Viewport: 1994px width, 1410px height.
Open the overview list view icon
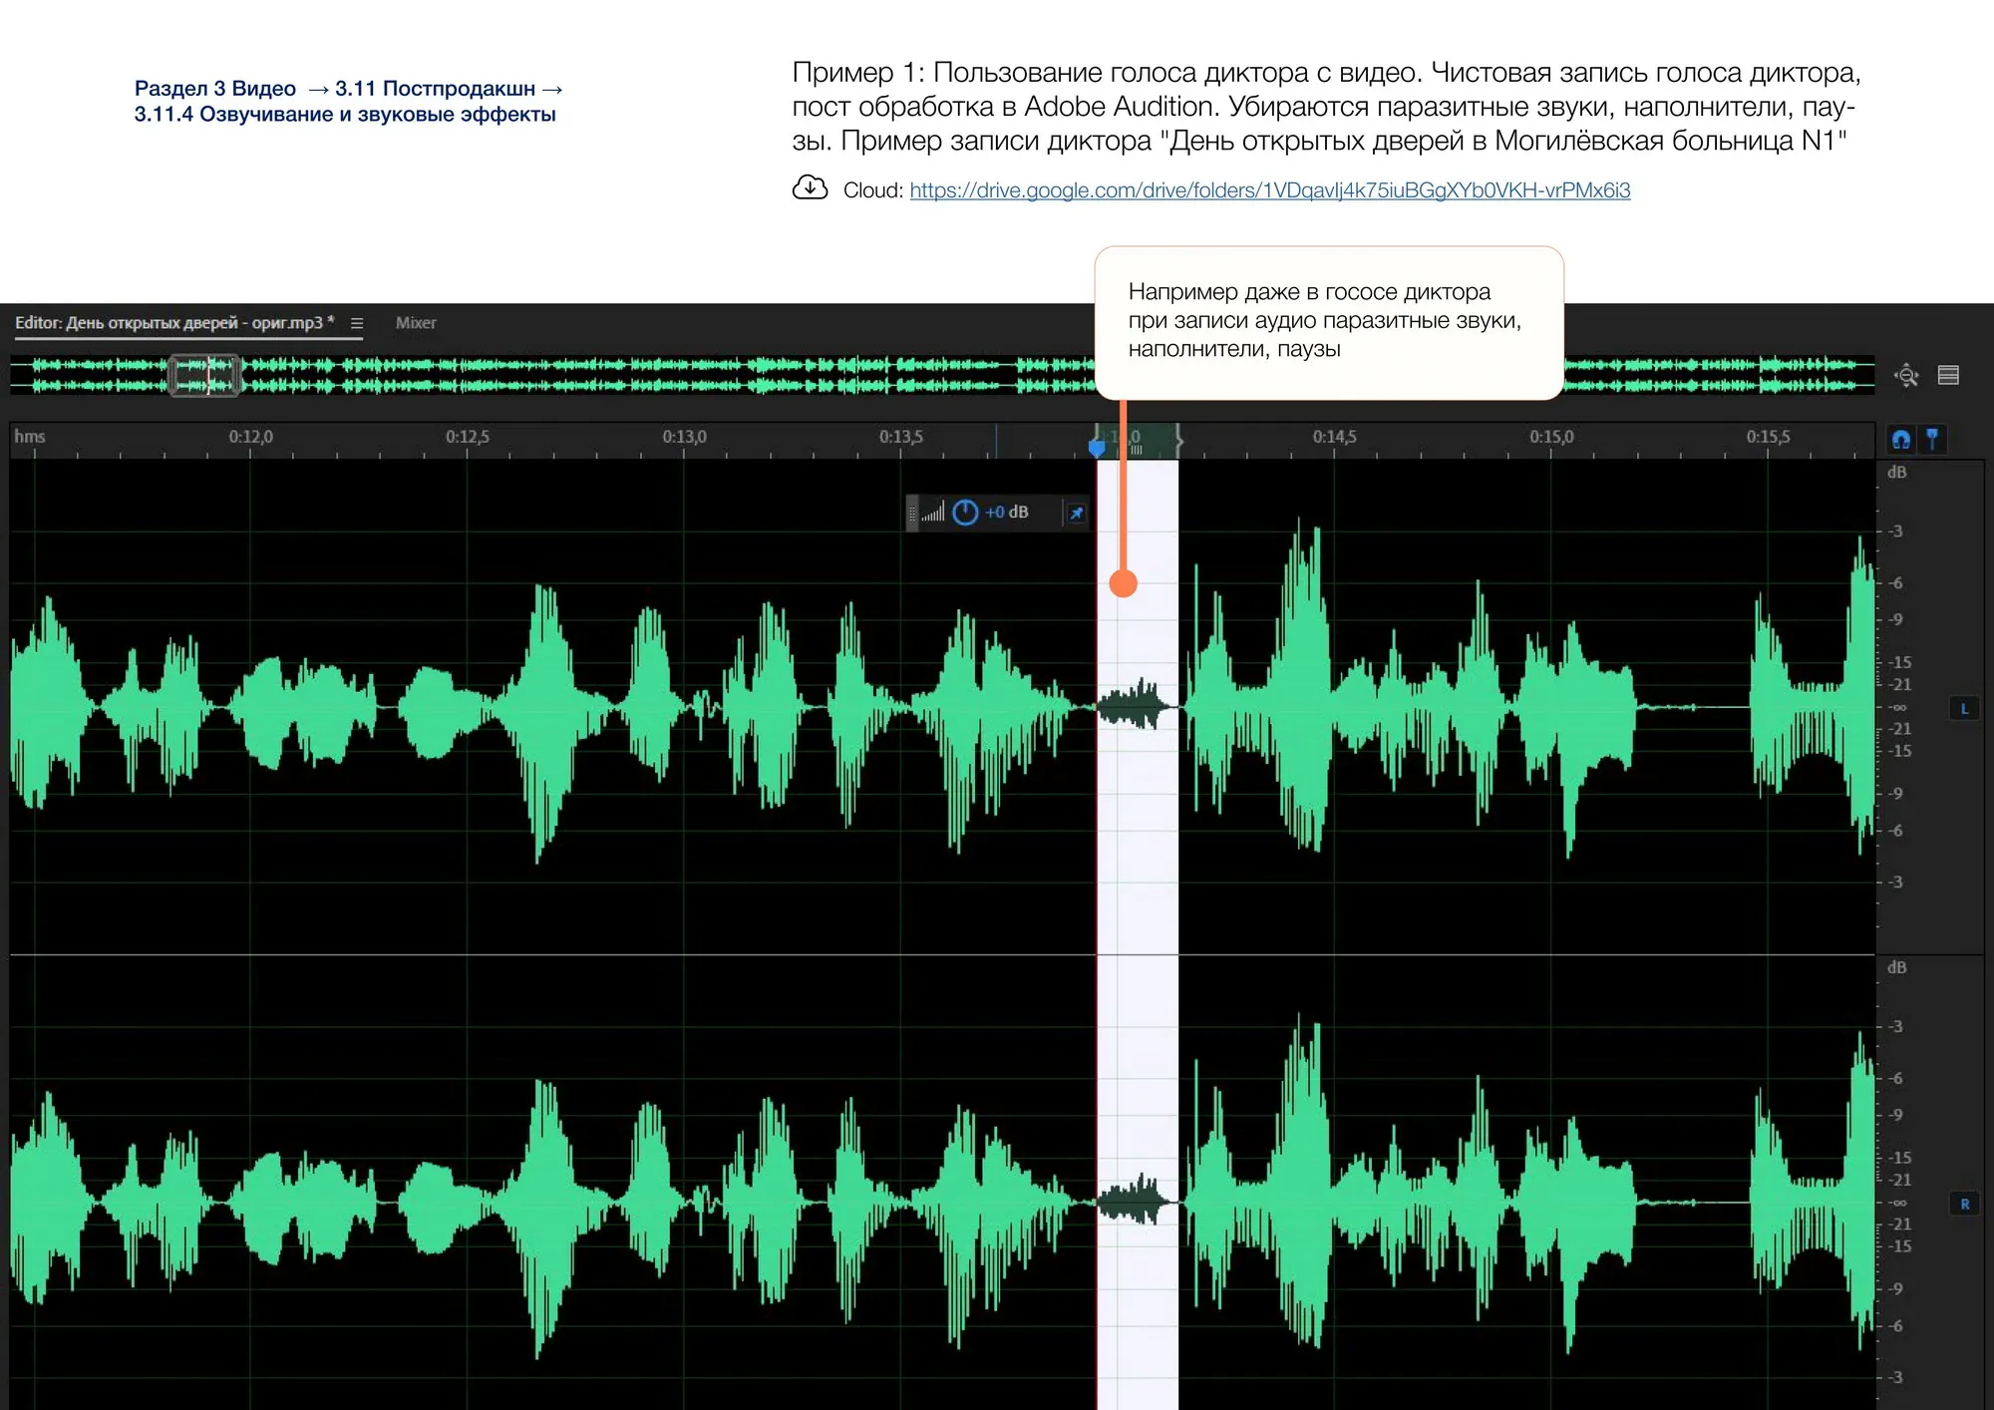[x=1948, y=375]
